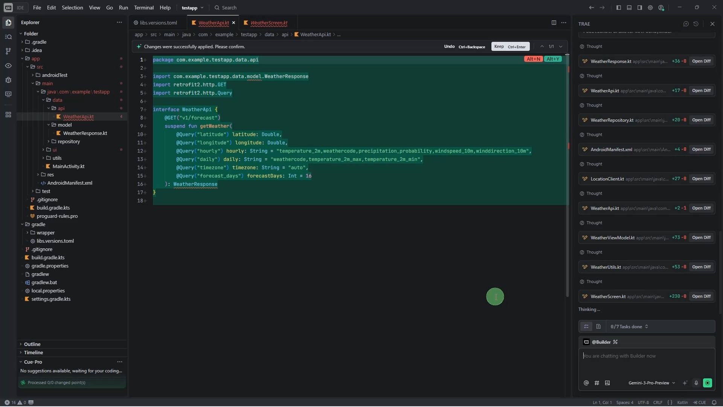Viewport: 723px width, 407px height.
Task: Open the Gemini-3-Pro-Preview model dropdown
Action: pyautogui.click(x=651, y=383)
